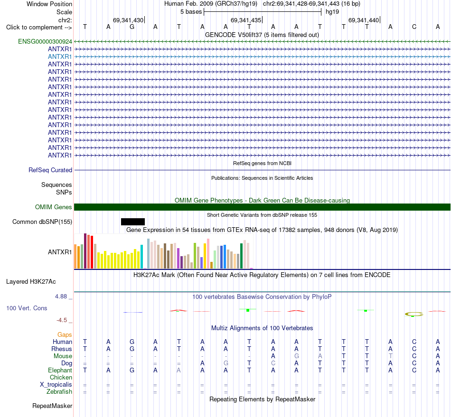Screen dimensions: 451x417
Task: Click Publications: Sequences in Scientific Articles title
Action: (262, 178)
